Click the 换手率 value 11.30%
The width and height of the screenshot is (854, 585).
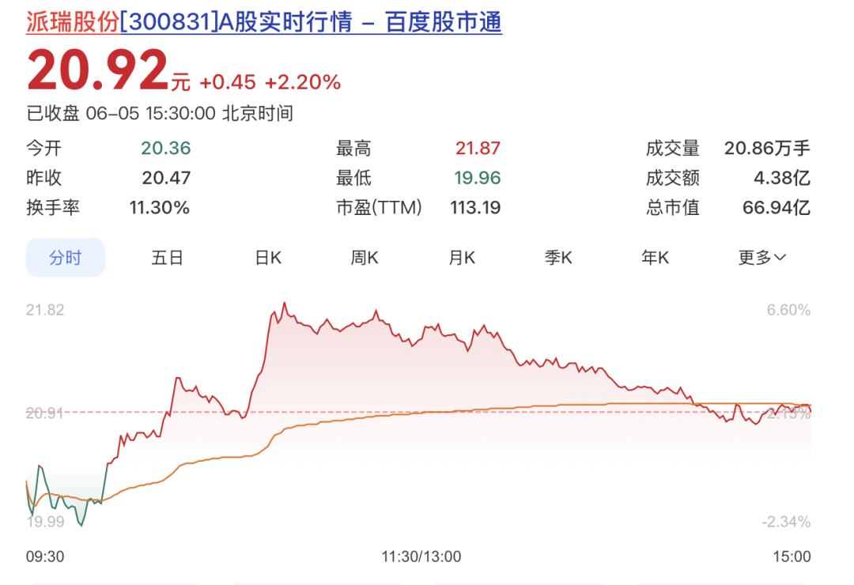pyautogui.click(x=159, y=208)
